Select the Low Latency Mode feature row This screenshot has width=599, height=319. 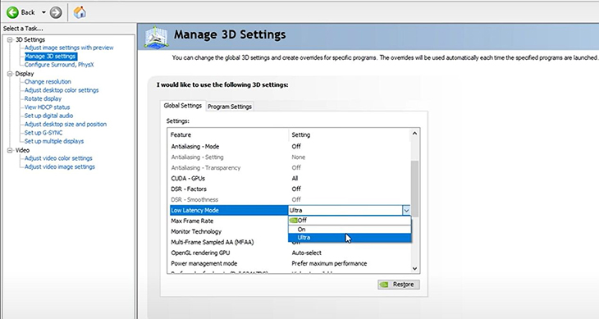coord(228,210)
